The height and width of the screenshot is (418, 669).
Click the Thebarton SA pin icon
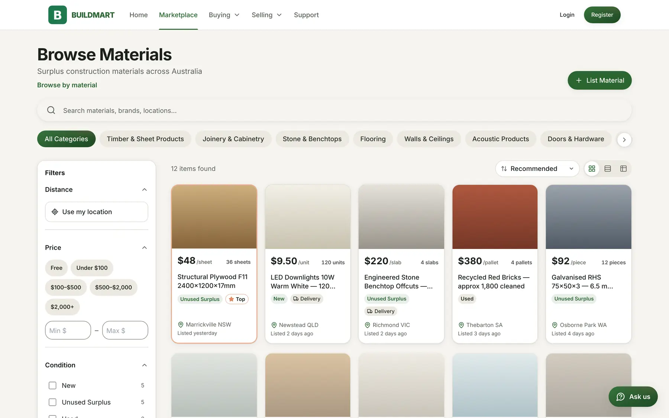pyautogui.click(x=461, y=325)
